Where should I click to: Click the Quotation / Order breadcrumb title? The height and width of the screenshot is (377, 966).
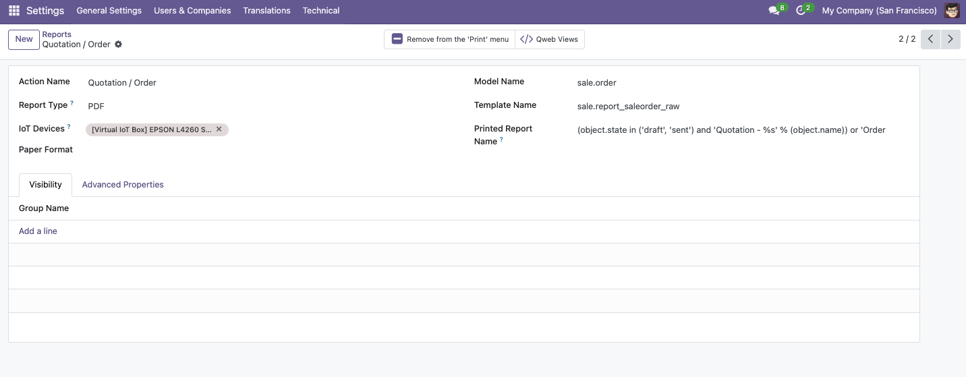click(76, 45)
